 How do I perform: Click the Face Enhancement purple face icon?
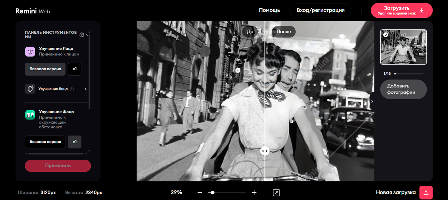click(x=30, y=51)
